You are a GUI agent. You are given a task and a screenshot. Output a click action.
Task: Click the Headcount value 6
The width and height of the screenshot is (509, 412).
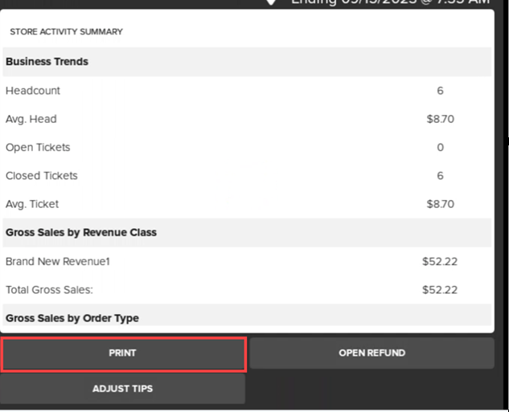[x=440, y=91]
